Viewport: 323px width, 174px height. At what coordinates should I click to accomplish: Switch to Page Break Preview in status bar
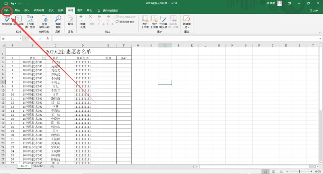[x=281, y=172]
